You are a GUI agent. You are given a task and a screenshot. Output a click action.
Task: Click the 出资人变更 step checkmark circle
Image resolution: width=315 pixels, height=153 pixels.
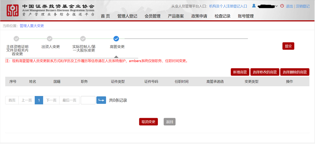(x=50, y=39)
